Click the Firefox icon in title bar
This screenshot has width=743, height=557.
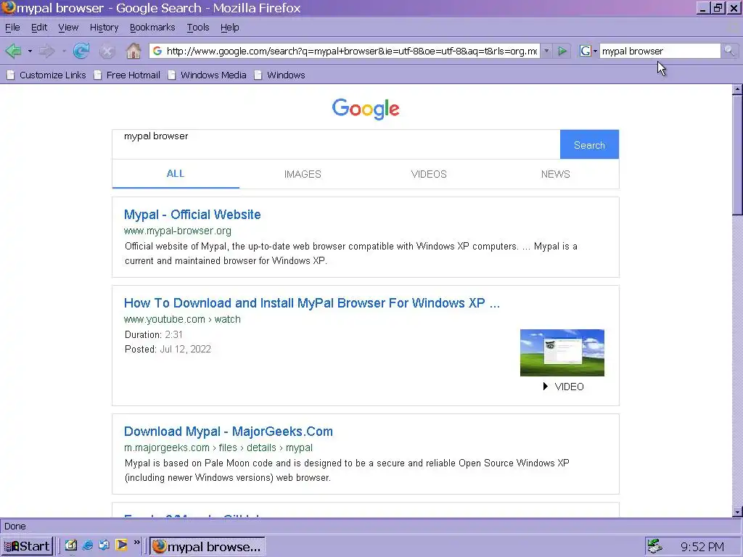pyautogui.click(x=8, y=7)
